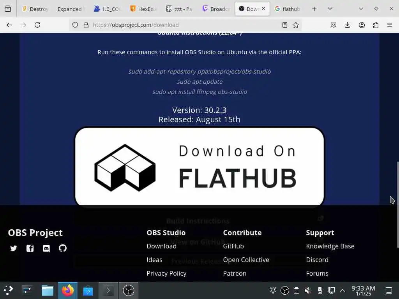Open the footer Ideas link
Screen dimensions: 399x299
click(x=154, y=260)
